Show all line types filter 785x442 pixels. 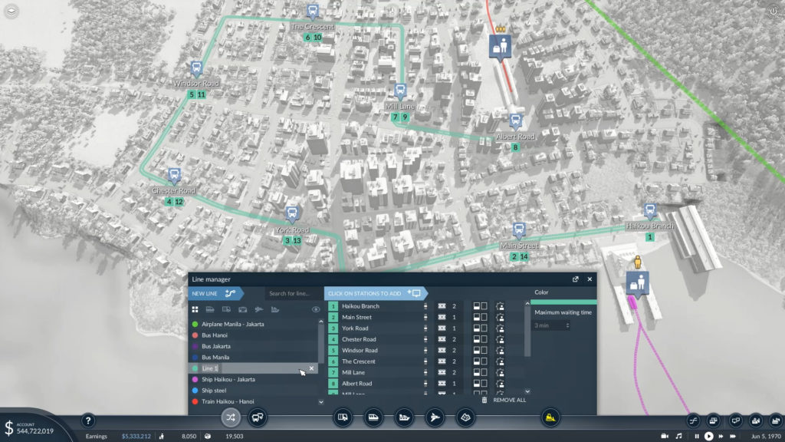(x=195, y=309)
